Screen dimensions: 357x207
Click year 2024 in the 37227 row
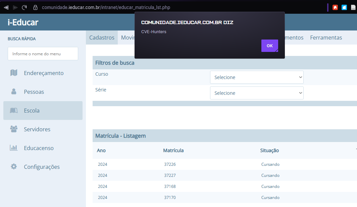102,176
